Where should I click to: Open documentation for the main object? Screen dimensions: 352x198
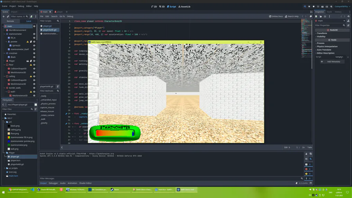click(x=348, y=21)
